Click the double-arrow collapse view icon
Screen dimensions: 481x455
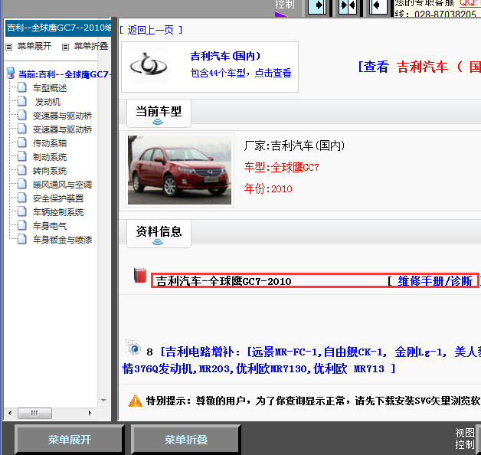tap(348, 6)
